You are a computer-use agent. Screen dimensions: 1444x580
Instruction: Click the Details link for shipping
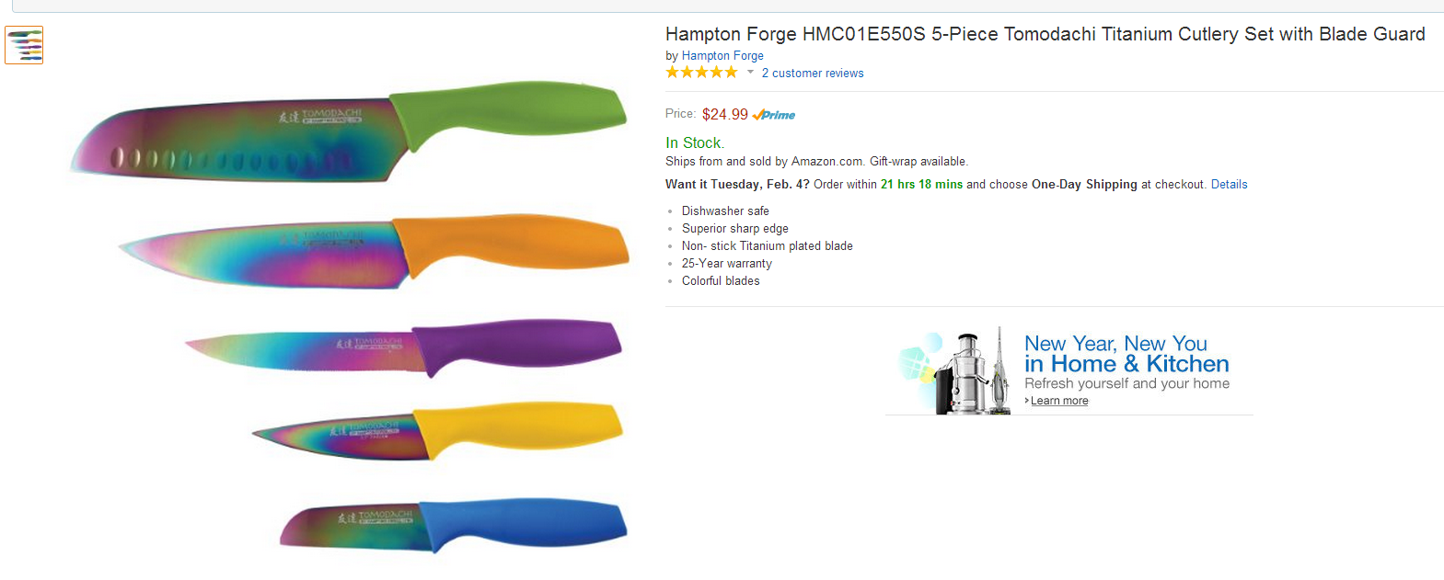pos(1229,185)
